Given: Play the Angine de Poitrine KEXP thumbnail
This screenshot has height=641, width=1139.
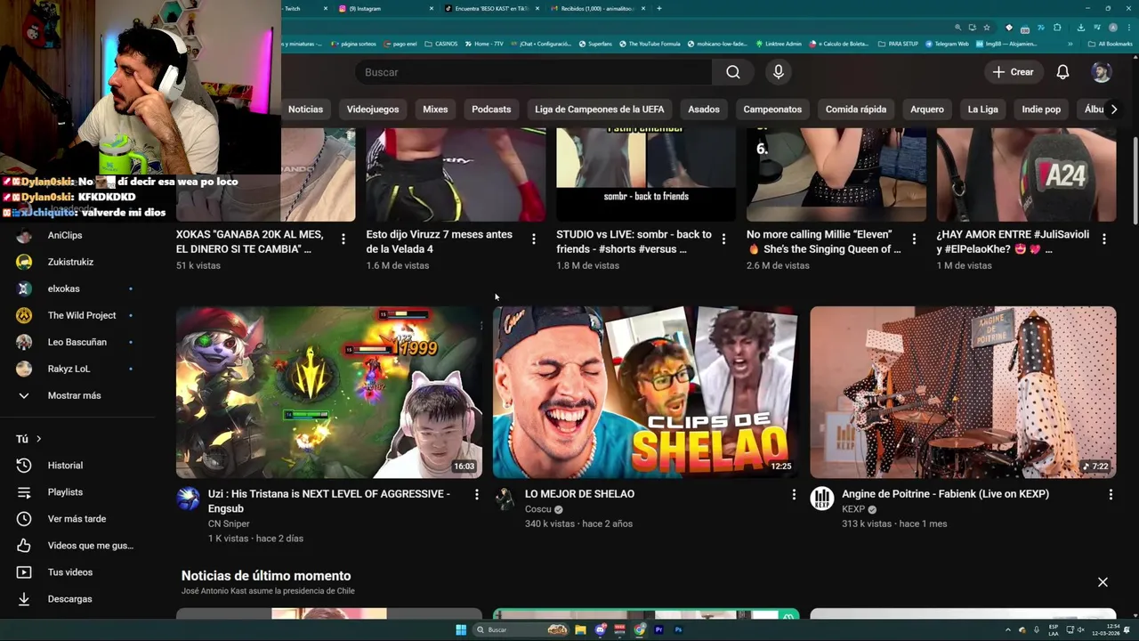Looking at the screenshot, I should point(963,393).
